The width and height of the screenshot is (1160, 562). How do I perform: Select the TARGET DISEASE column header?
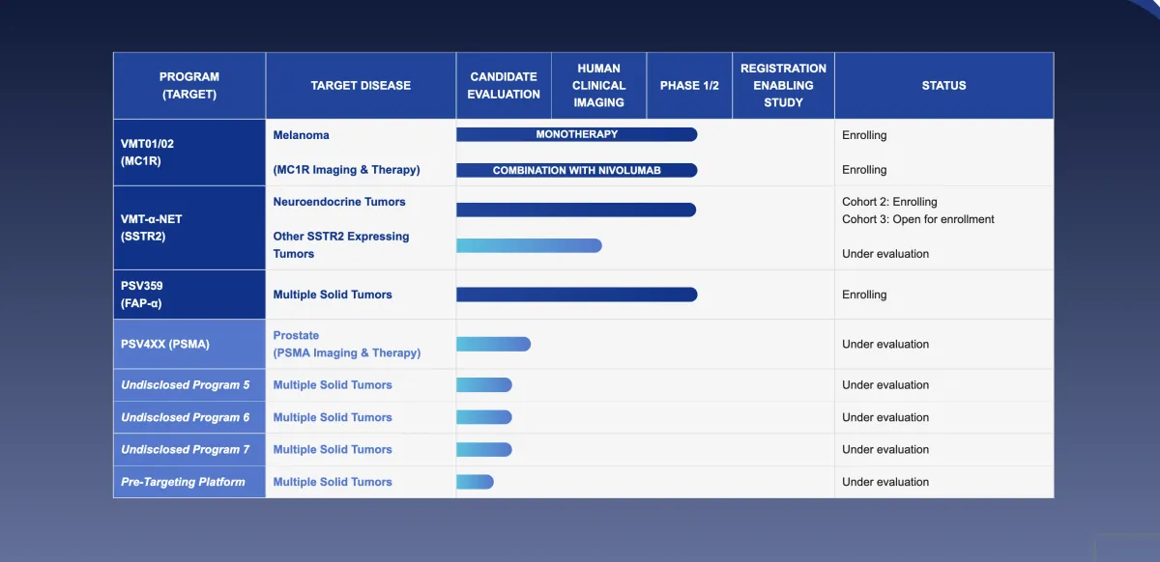[x=361, y=86]
